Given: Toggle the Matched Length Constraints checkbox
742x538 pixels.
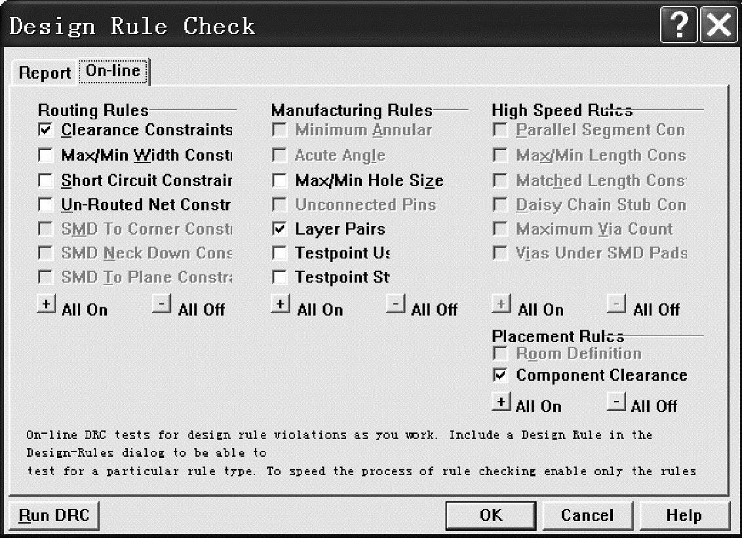Looking at the screenshot, I should [x=500, y=180].
